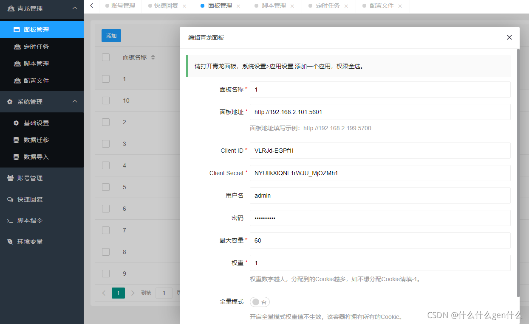Select page 1 pagination button

click(x=118, y=293)
